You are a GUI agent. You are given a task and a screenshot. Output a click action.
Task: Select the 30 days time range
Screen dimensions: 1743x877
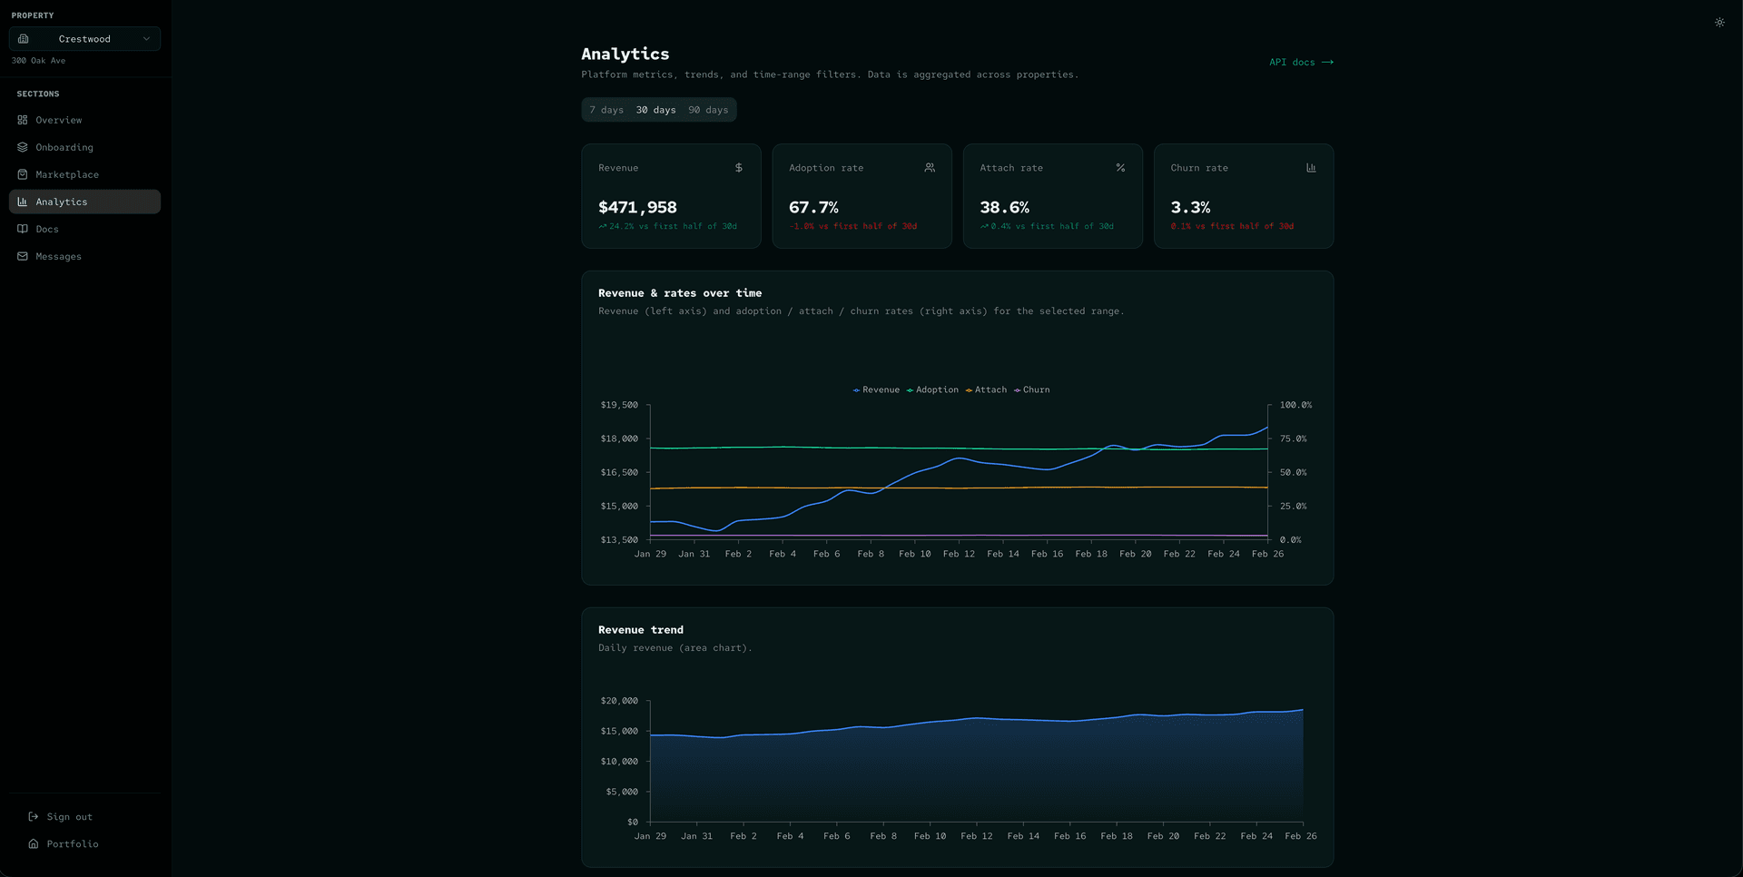[x=655, y=110]
